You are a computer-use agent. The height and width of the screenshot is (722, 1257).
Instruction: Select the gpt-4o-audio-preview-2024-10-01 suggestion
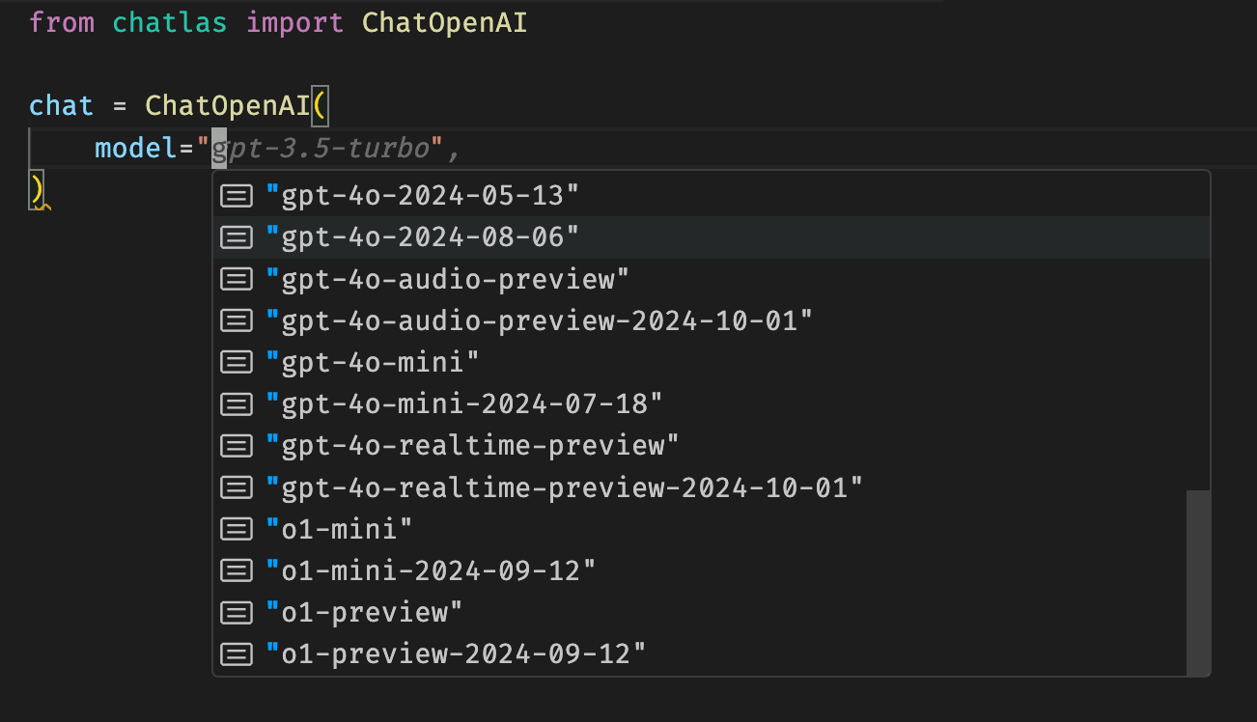click(536, 319)
